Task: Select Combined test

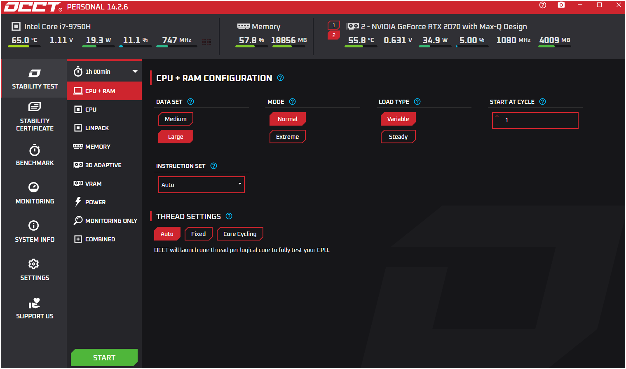Action: [104, 239]
